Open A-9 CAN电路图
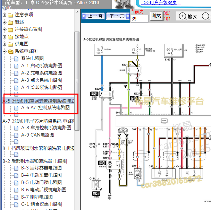Screen dimensions: 211x210 coord(37,135)
